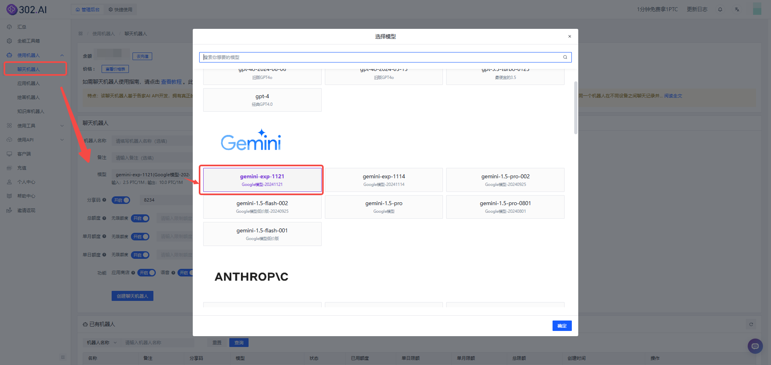Viewport: 771px width, 365px height.
Task: Click the 创建聊天机器人 button
Action: coord(133,296)
